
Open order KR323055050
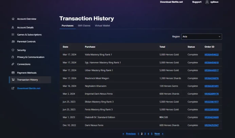[x=212, y=110]
